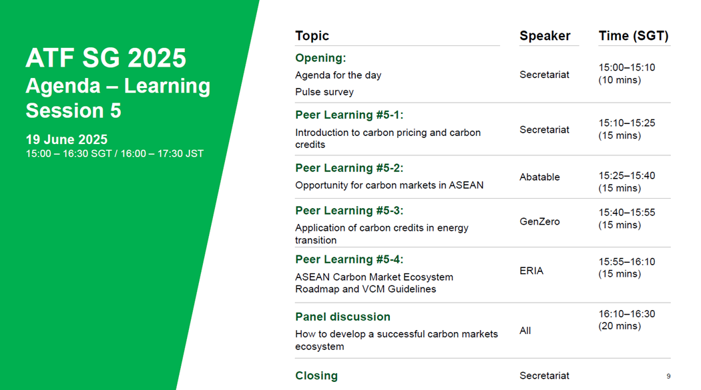Select the SGT / JST time range line
This screenshot has width=701, height=390.
tap(114, 153)
